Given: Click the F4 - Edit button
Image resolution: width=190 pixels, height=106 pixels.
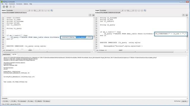Looking at the screenshot, I should pyautogui.click(x=13, y=101).
